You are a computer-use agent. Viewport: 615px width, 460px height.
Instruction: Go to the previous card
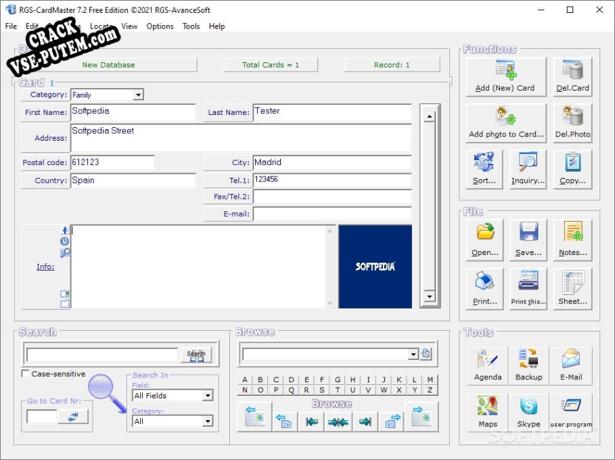[284, 421]
